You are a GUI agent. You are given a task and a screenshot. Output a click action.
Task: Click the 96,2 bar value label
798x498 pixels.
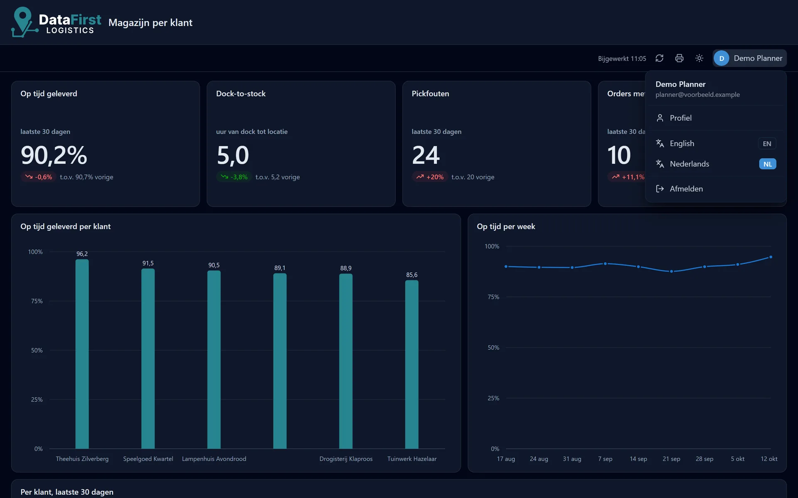[x=82, y=254]
